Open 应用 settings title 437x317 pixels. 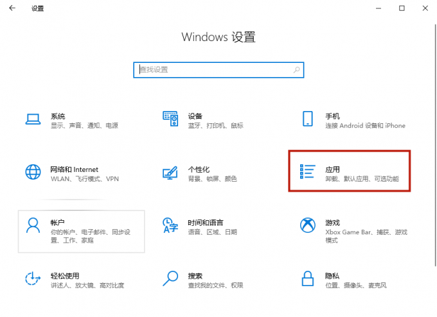click(x=332, y=169)
